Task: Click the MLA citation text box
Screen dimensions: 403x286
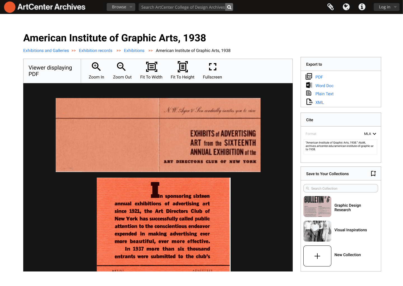Action: [x=340, y=147]
